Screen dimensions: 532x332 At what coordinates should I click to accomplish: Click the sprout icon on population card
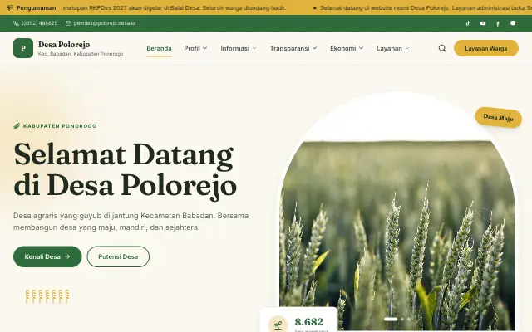278,325
